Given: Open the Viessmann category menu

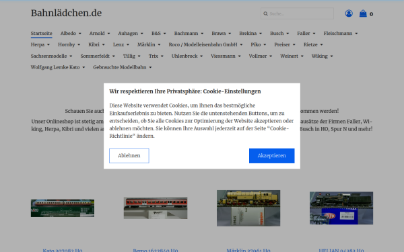Looking at the screenshot, I should tap(226, 56).
